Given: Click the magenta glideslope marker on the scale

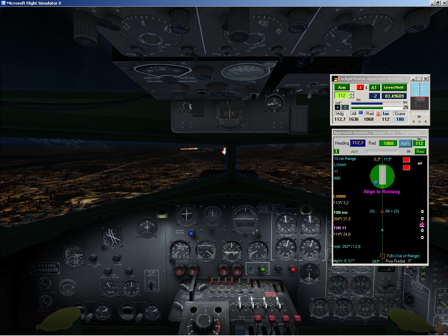Looking at the screenshot, I should (x=422, y=224).
